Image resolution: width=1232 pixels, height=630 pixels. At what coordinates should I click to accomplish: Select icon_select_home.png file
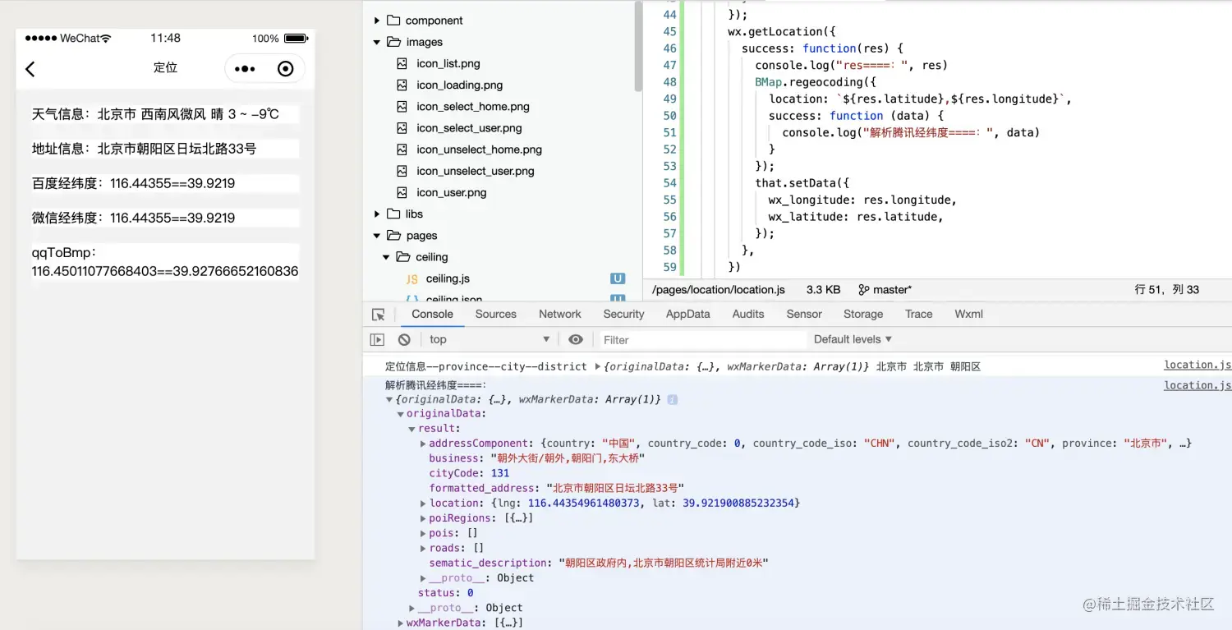[473, 106]
